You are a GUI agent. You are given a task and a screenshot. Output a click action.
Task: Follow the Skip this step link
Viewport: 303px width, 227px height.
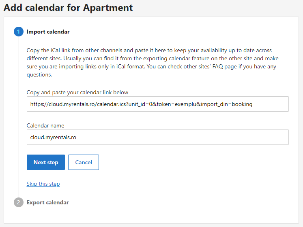pos(43,184)
